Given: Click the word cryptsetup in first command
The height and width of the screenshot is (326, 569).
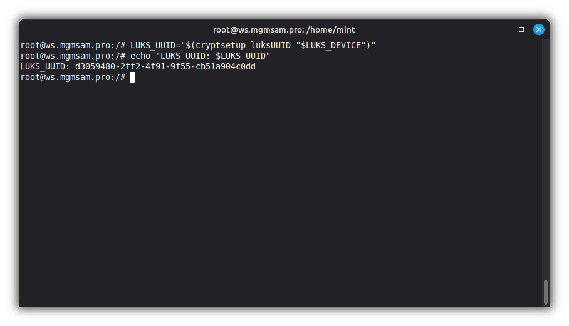Looking at the screenshot, I should click(x=220, y=45).
